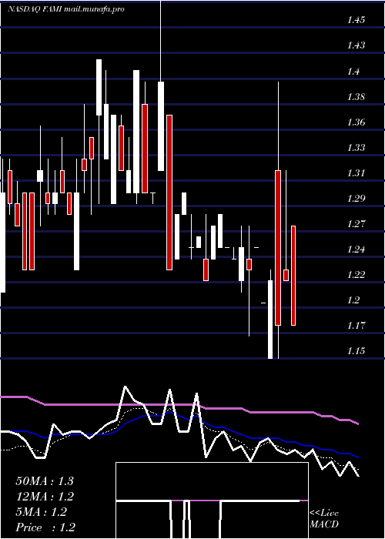The image size is (385, 539).
Task: Click the 1.15 price axis label
Action: [356, 351]
